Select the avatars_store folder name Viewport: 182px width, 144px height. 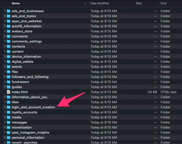click(x=22, y=31)
